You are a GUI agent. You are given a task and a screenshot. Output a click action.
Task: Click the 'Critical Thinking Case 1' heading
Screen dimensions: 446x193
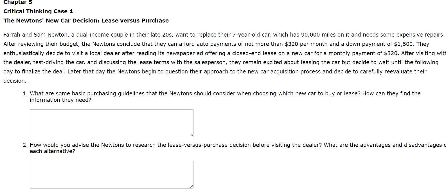38,11
